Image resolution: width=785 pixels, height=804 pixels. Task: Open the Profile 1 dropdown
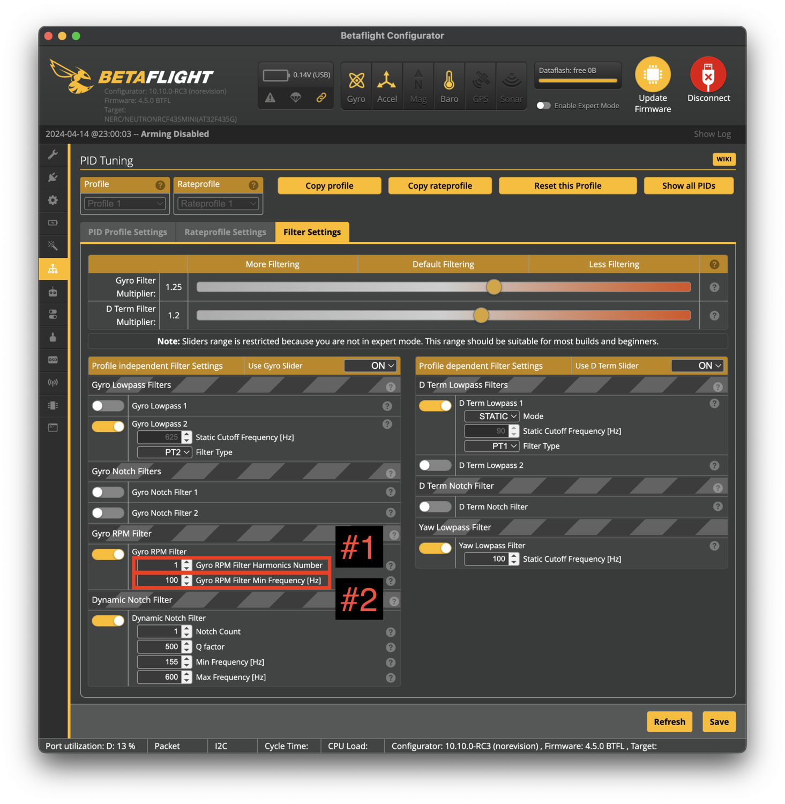(125, 204)
